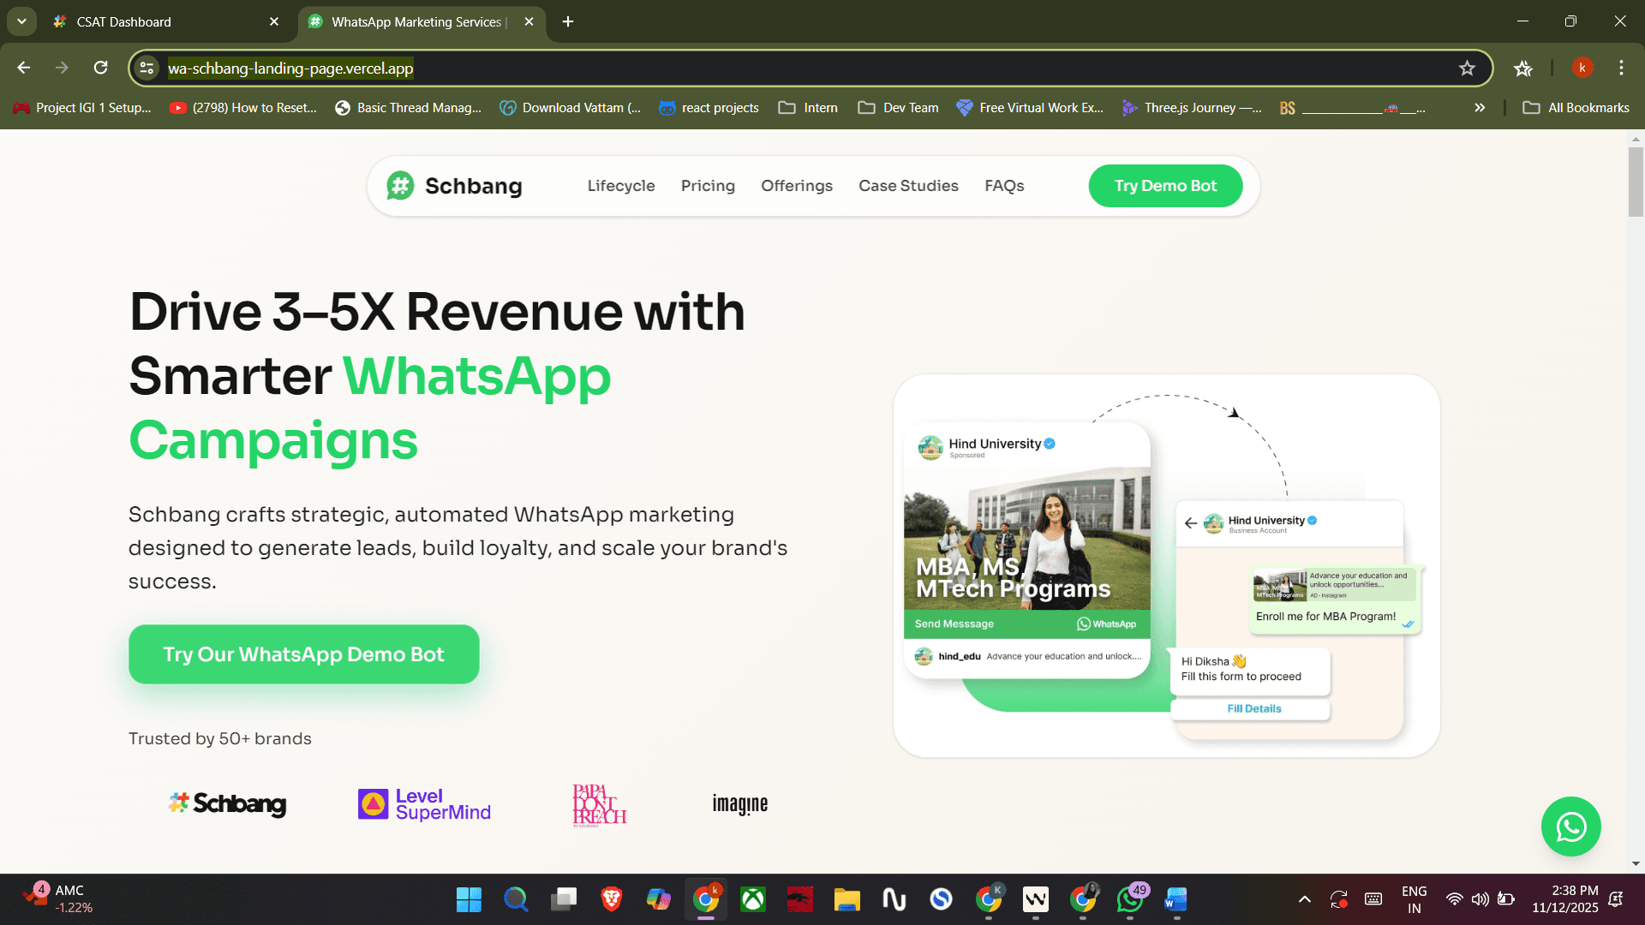Click the Schbang logo in navbar
This screenshot has height=925, width=1645.
pos(454,186)
